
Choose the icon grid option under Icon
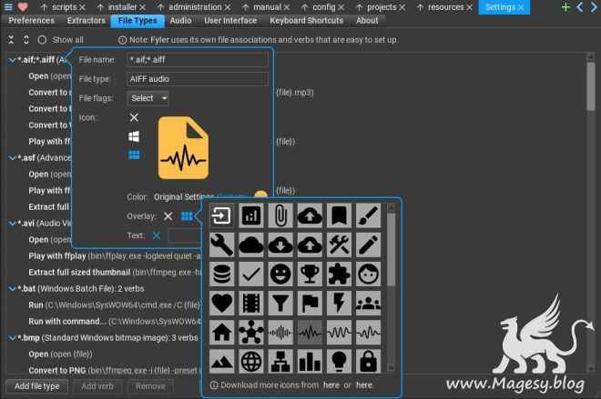[134, 155]
